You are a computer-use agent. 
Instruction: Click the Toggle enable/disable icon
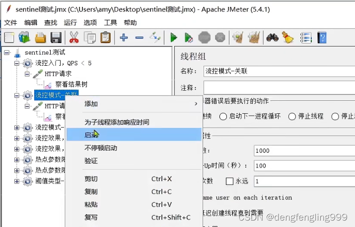pos(155,38)
